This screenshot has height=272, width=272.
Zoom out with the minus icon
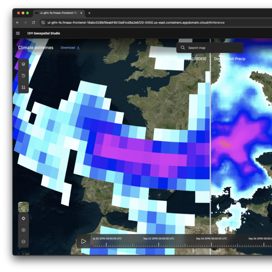[23, 241]
